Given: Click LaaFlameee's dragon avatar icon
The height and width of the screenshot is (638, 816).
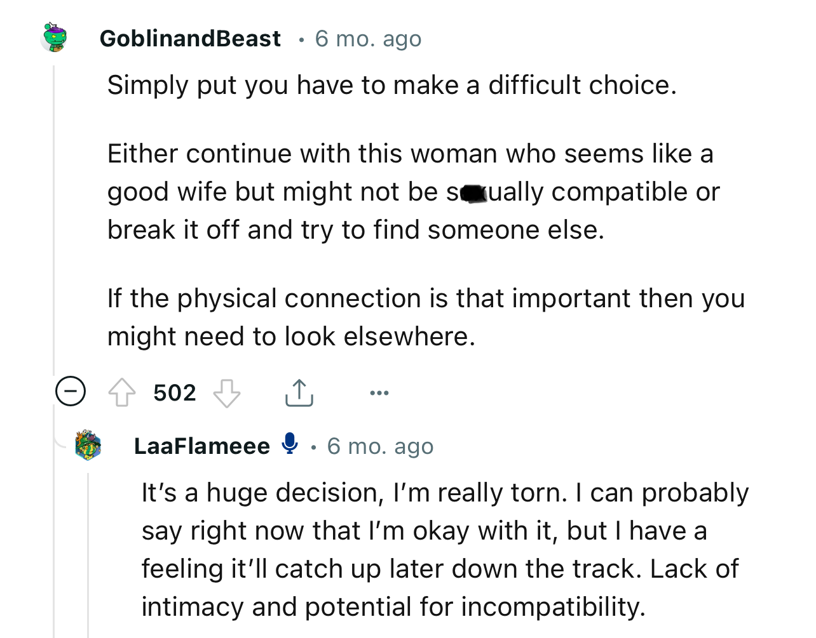Looking at the screenshot, I should [88, 445].
